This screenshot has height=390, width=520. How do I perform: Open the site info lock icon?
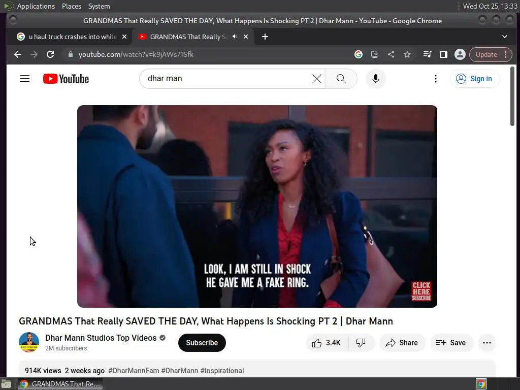pos(70,54)
